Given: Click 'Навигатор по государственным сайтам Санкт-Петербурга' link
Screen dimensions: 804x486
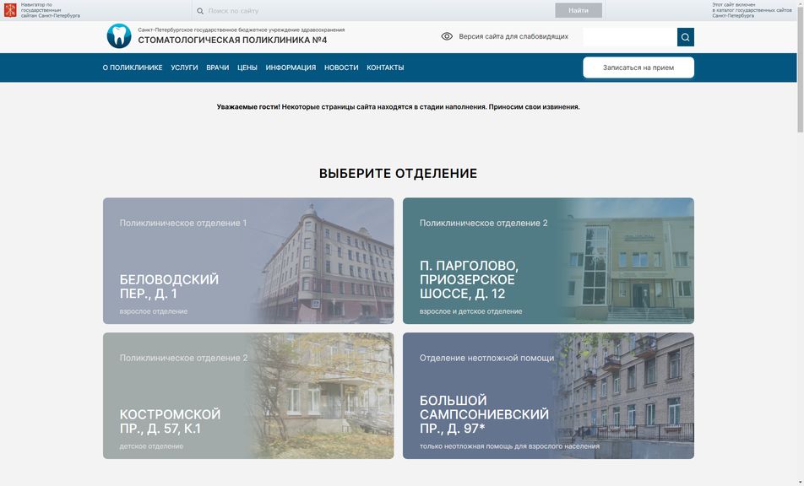Looking at the screenshot, I should [x=51, y=10].
